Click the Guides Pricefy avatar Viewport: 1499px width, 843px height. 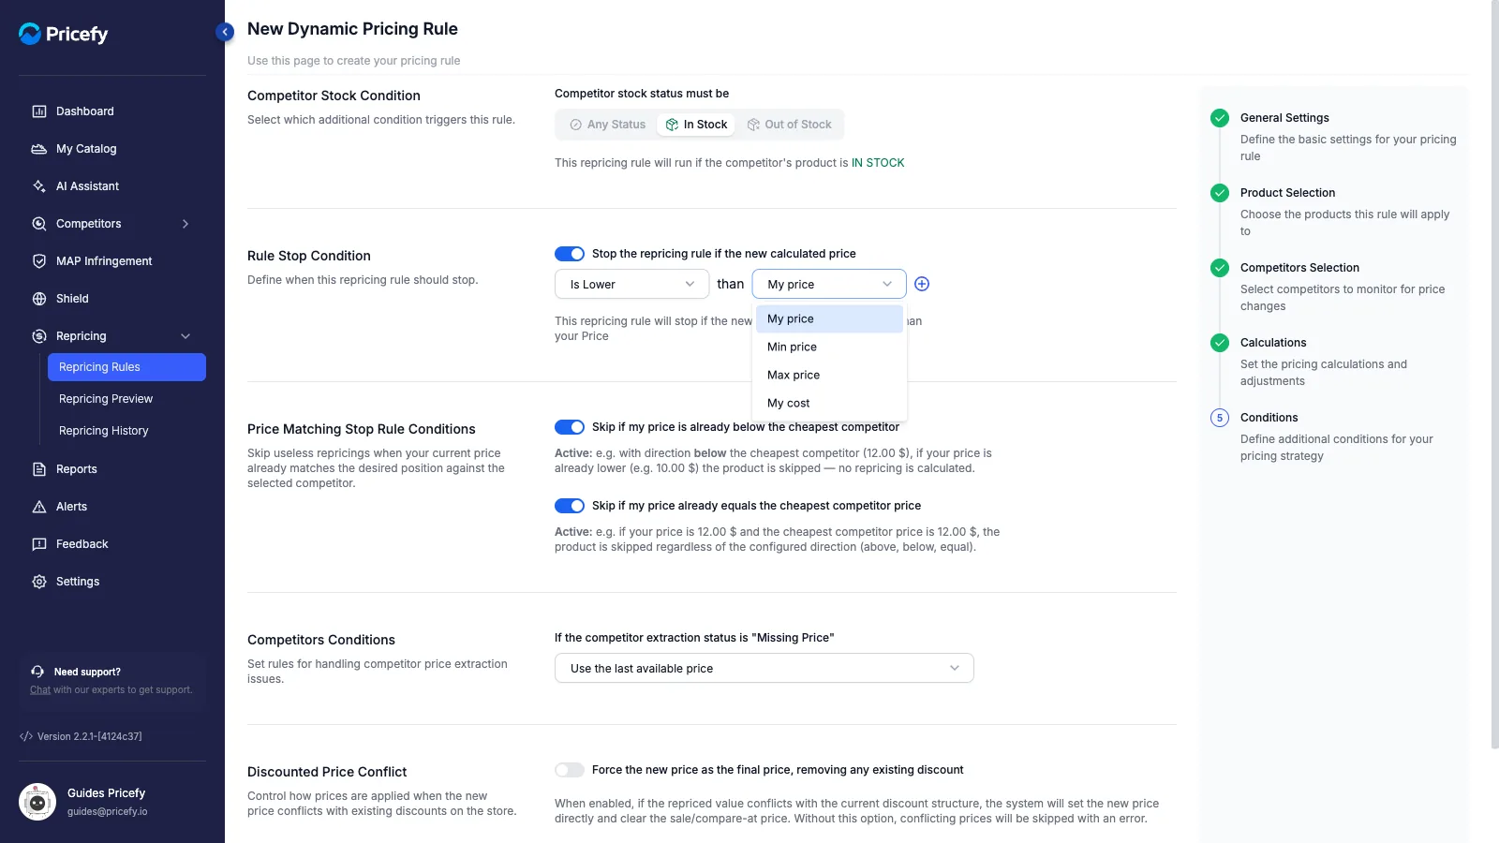click(37, 802)
